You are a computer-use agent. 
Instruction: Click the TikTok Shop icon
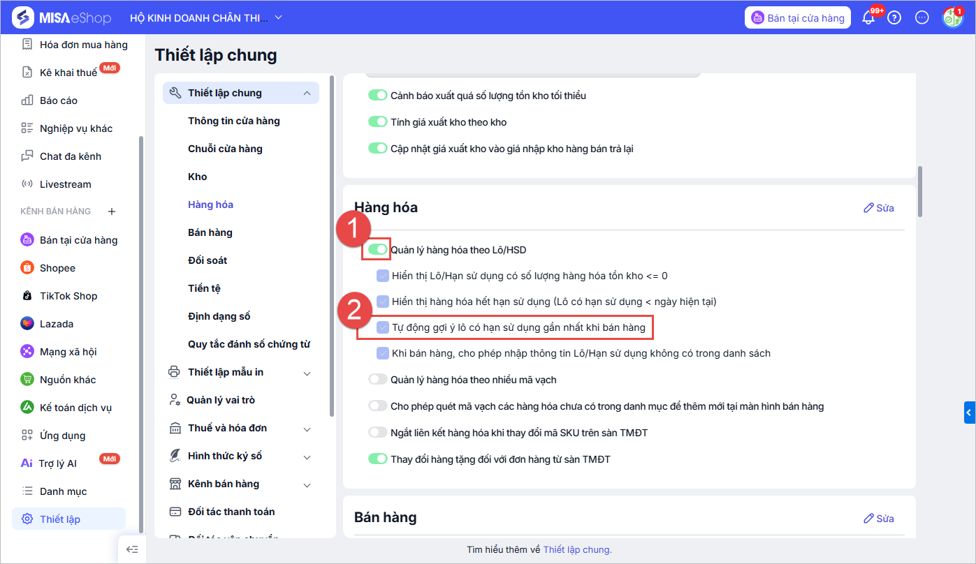pyautogui.click(x=27, y=296)
